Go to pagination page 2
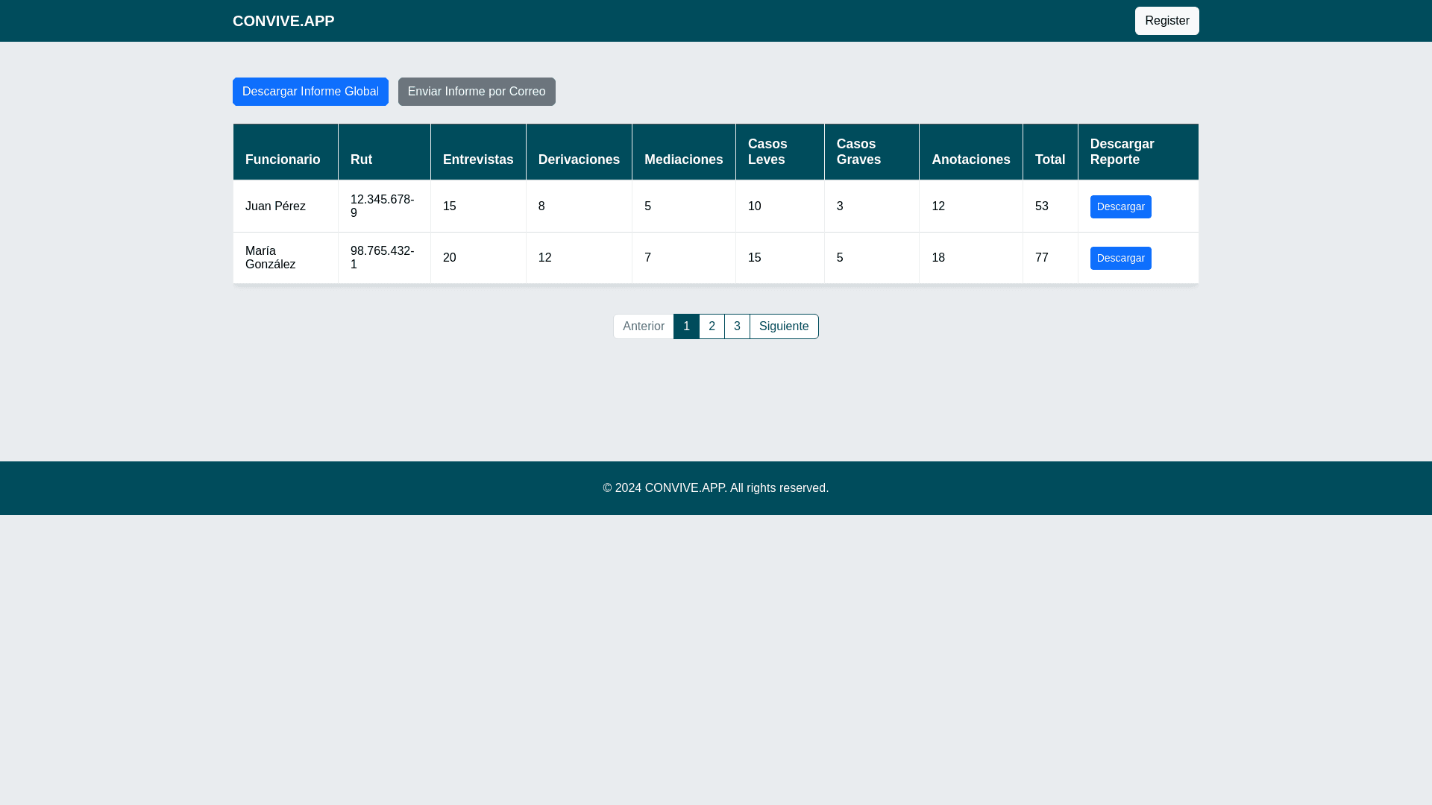This screenshot has height=805, width=1432. coord(712,326)
